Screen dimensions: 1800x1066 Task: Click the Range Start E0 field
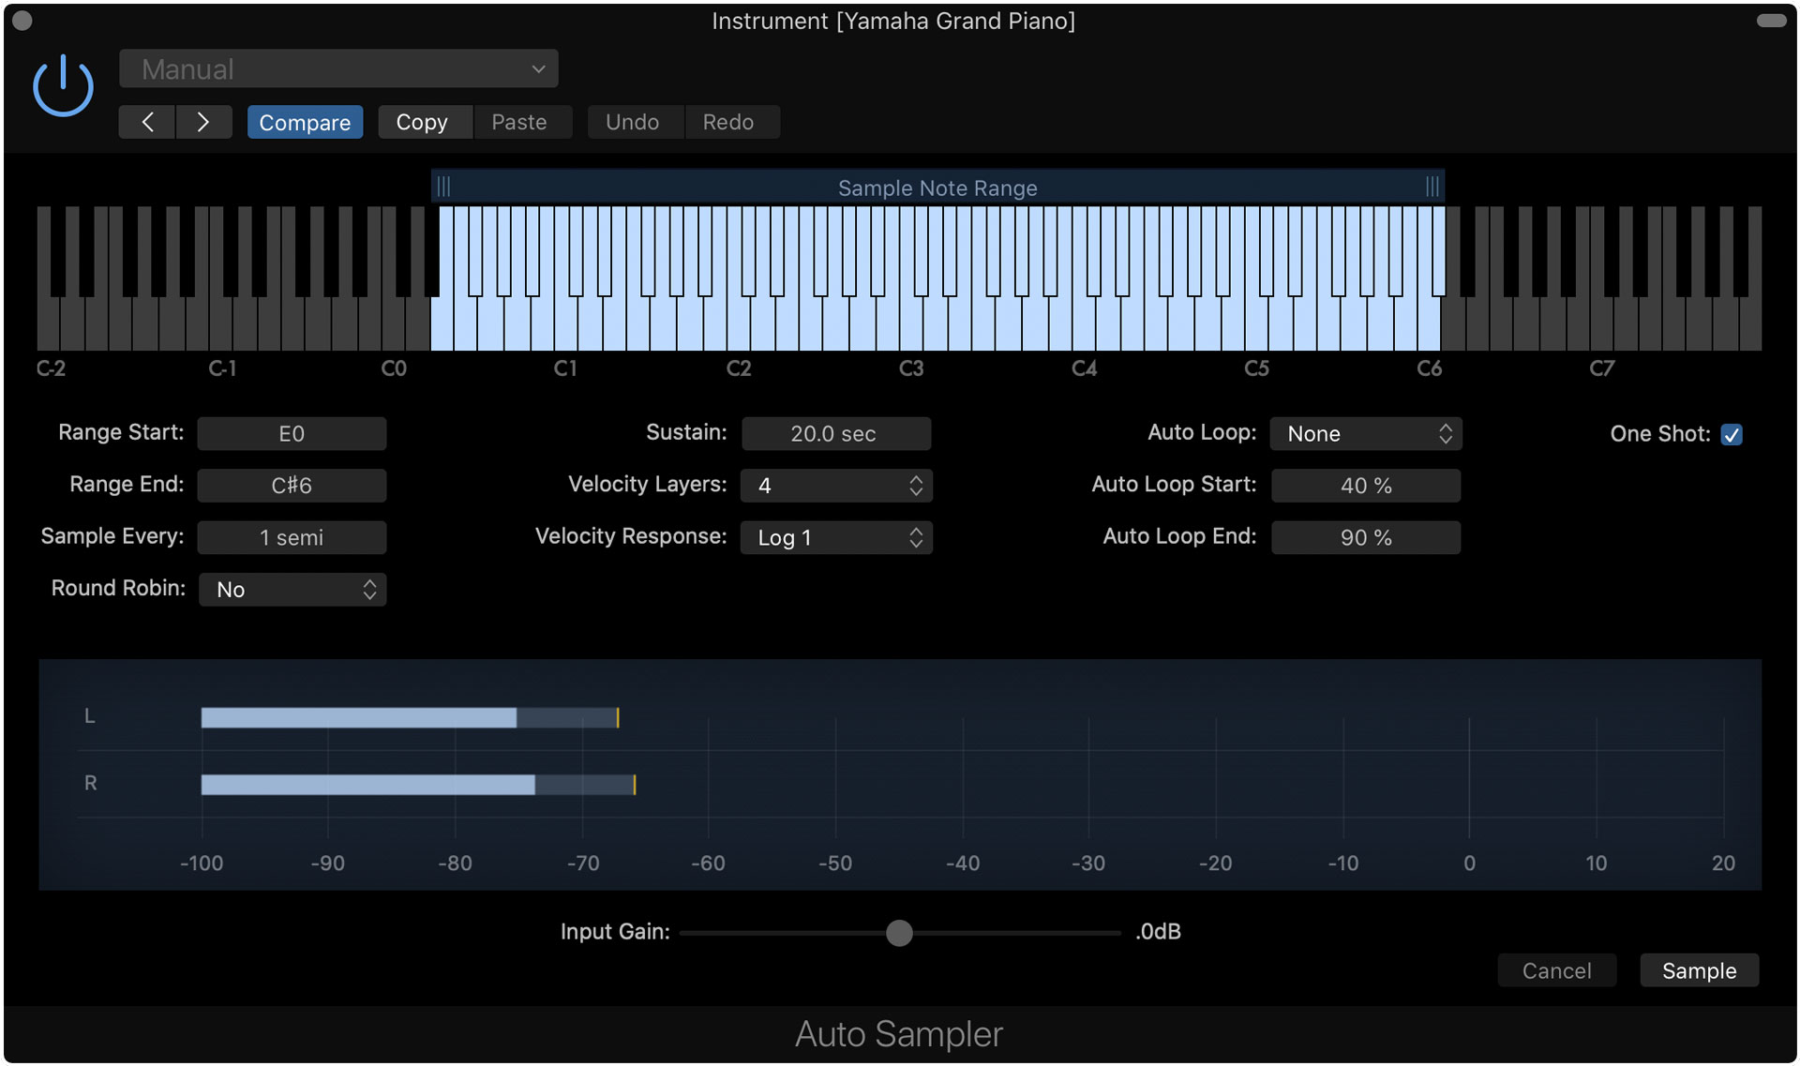point(292,433)
